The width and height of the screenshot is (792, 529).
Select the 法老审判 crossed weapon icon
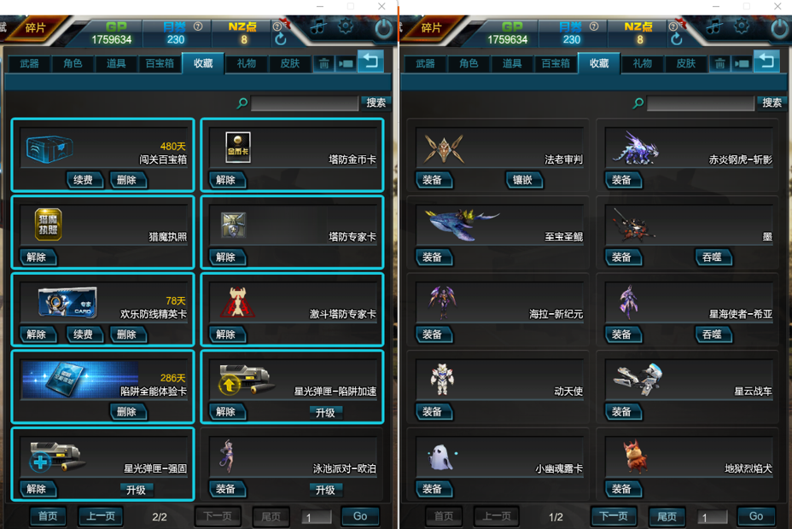point(444,148)
